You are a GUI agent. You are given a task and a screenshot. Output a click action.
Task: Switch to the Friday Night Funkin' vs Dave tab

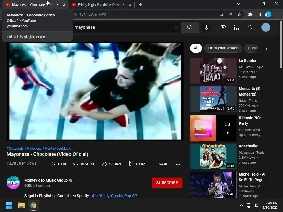[x=99, y=5]
